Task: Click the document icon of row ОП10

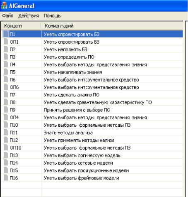Action: coord(6,148)
